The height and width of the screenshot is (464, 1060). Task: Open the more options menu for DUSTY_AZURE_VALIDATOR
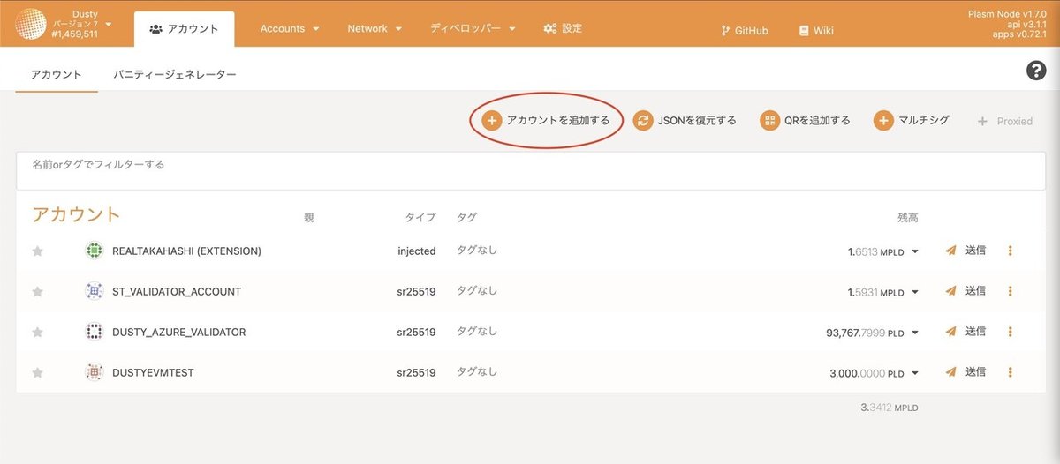[x=1010, y=332]
